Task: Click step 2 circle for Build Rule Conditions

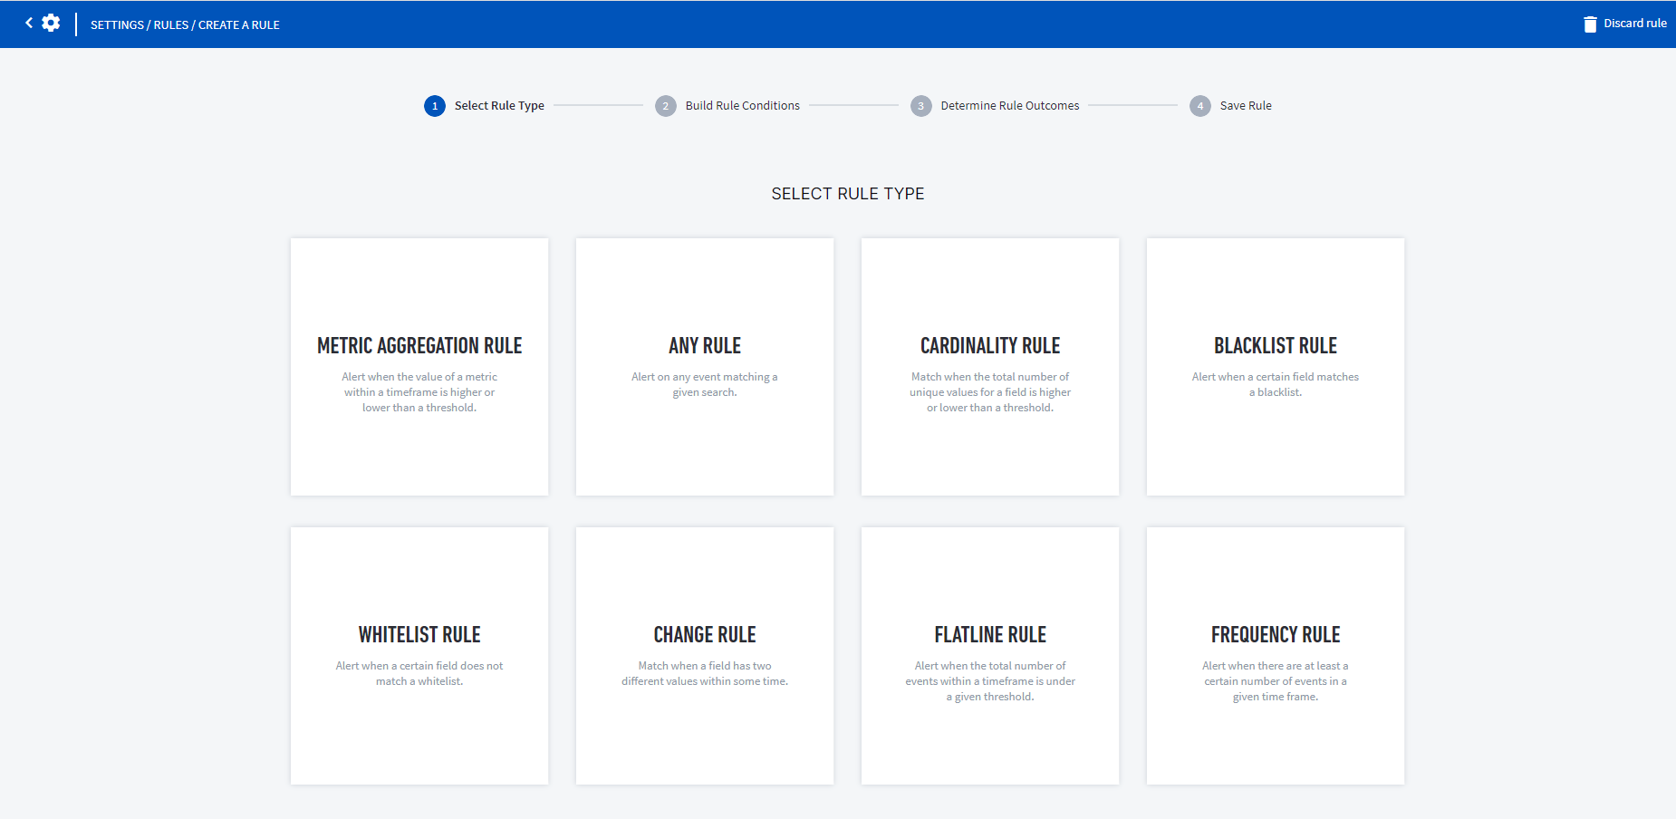Action: tap(666, 106)
